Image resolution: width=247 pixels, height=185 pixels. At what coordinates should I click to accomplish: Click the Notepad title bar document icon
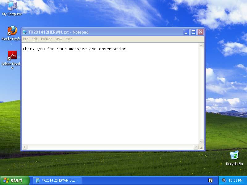pos(24,32)
